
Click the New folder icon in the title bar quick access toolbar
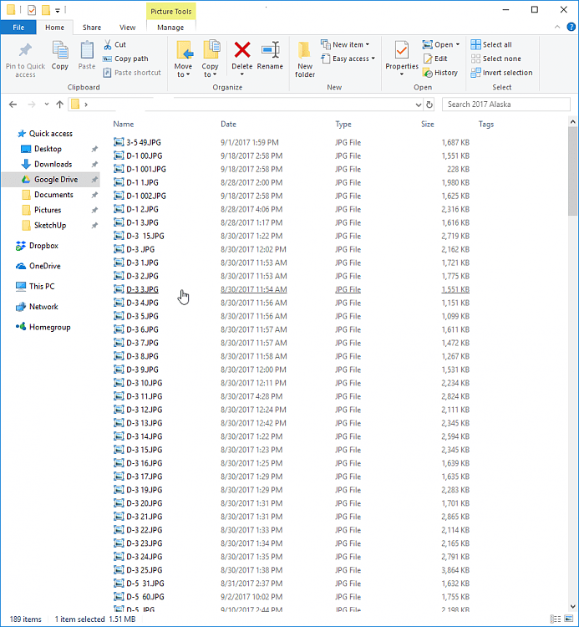click(46, 9)
